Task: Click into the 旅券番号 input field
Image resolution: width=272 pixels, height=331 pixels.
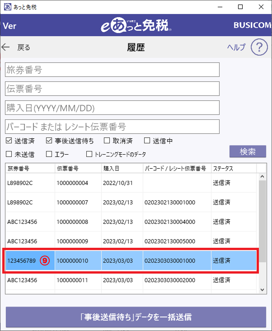Action: 112,70
